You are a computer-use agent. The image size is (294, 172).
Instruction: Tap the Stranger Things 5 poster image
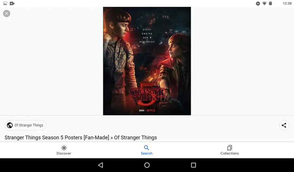click(147, 61)
